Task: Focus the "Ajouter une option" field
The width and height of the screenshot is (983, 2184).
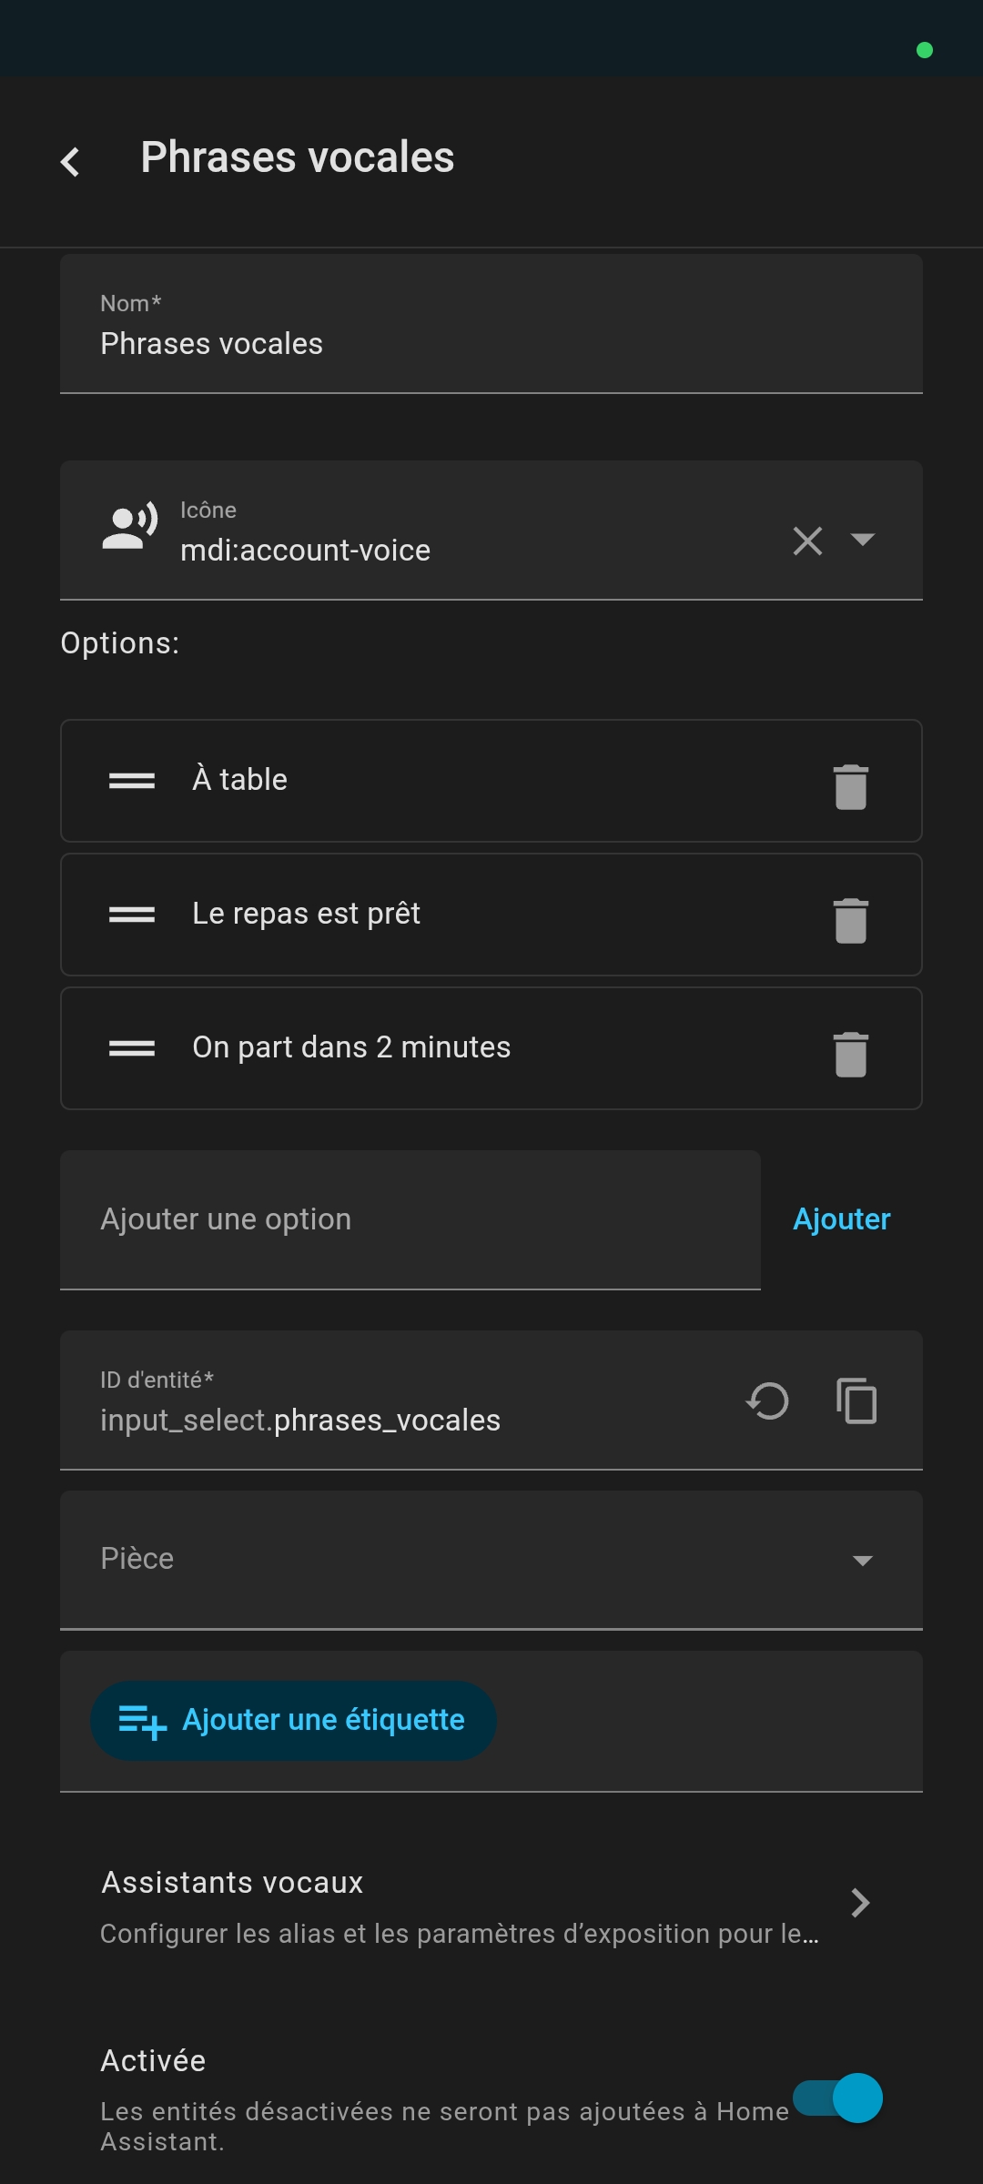Action: [x=410, y=1219]
